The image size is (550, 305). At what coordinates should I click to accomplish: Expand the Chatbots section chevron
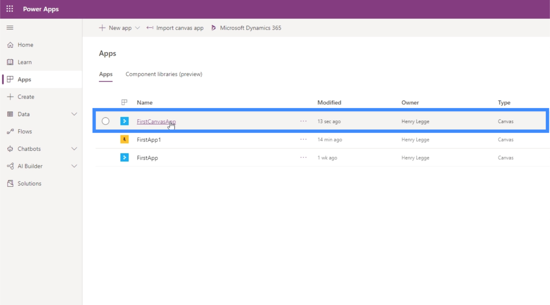(74, 149)
